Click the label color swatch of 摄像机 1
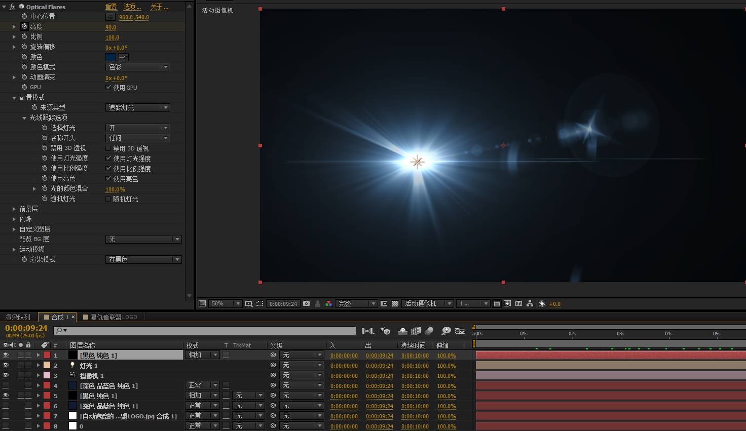 [47, 375]
